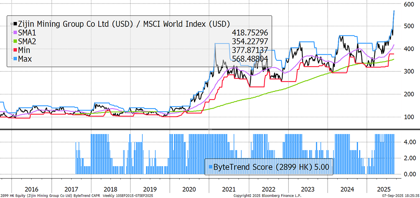
Task: Click the ByteTrend Score legend swatch
Action: pos(210,167)
